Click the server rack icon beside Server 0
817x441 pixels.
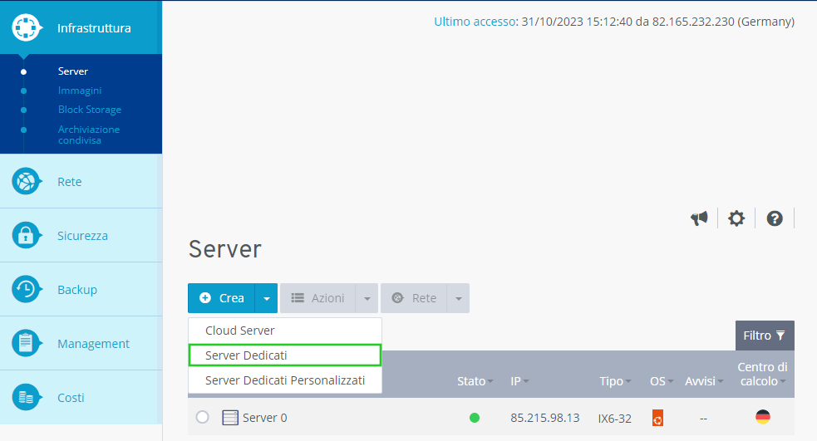[229, 418]
